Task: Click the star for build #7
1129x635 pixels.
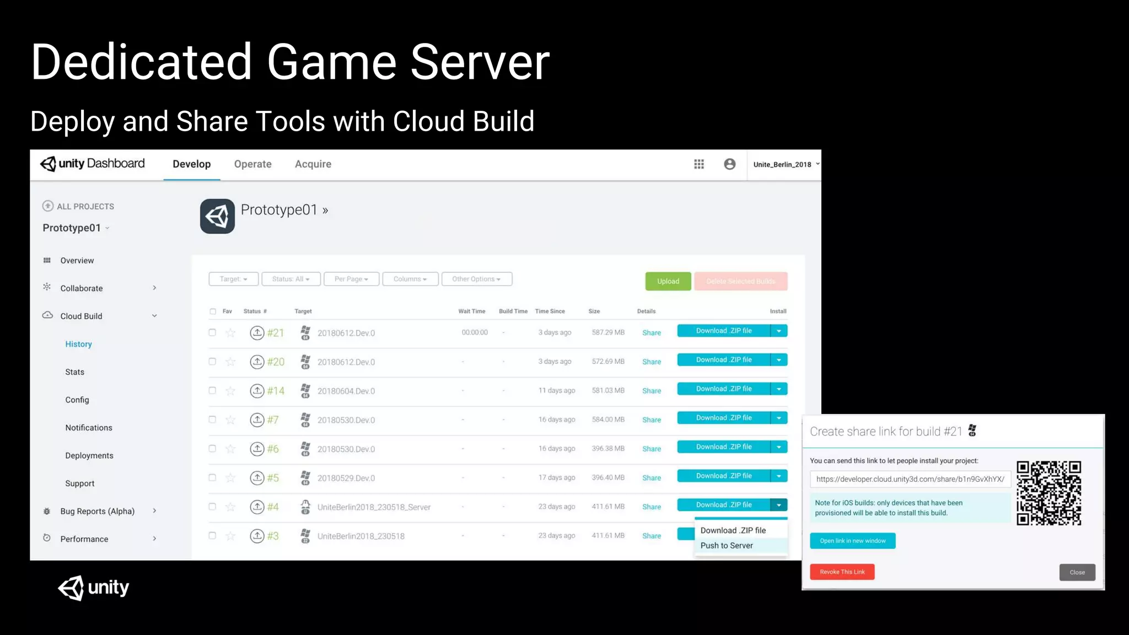Action: (x=230, y=420)
